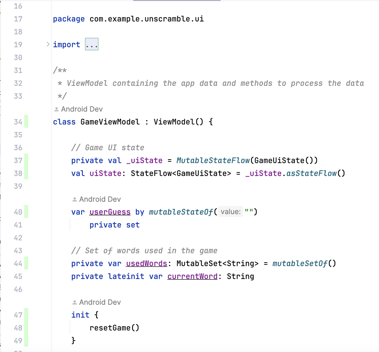
Task: Click green change marker at line 40
Action: pyautogui.click(x=26, y=212)
